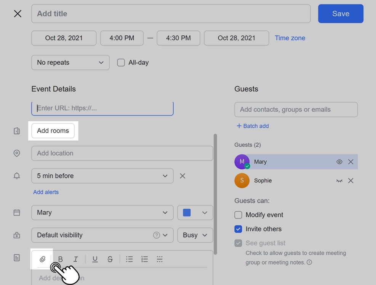Screen dimensions: 376x285
Task: Remove the 5 min before alert
Action: [x=182, y=176]
